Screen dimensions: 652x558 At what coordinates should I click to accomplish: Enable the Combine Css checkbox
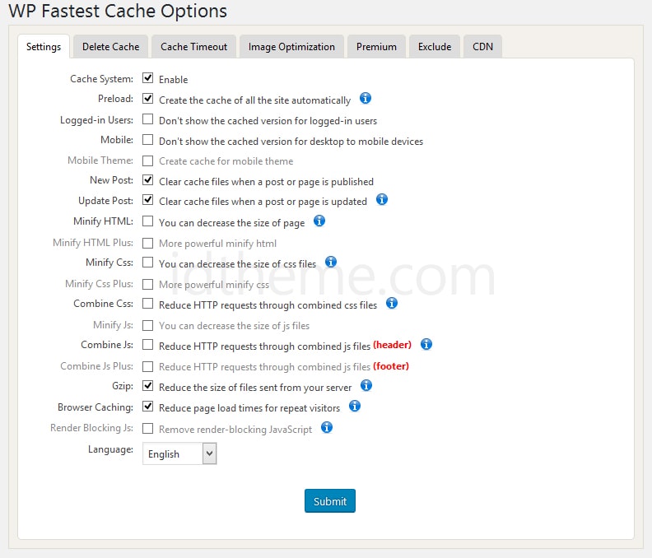pos(147,304)
